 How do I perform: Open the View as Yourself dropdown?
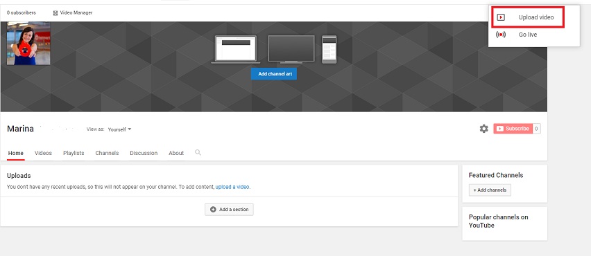tap(119, 129)
